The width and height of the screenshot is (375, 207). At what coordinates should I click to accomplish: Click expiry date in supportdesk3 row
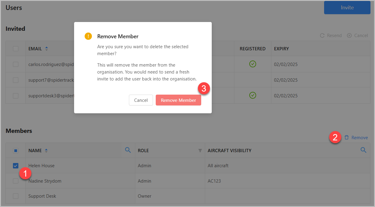coord(286,96)
